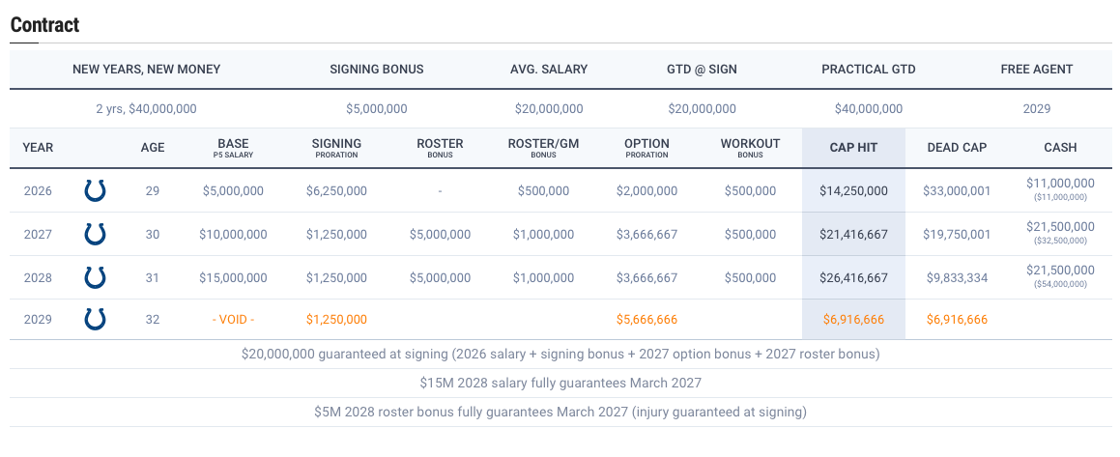Click the Colts logo in the 2029 row
The height and width of the screenshot is (457, 1120).
[x=95, y=319]
